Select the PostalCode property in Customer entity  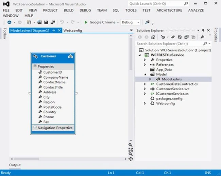tap(52, 107)
